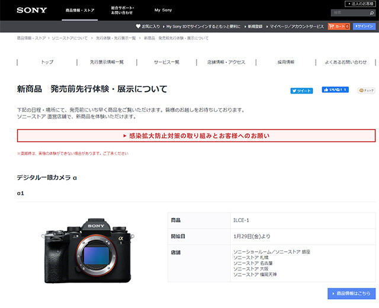Image resolution: width=379 pixels, height=308 pixels.
Task: Click the Twitter ツイート button
Action: (301, 91)
